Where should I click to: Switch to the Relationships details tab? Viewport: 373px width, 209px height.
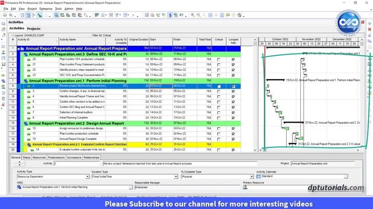pyautogui.click(x=92, y=157)
